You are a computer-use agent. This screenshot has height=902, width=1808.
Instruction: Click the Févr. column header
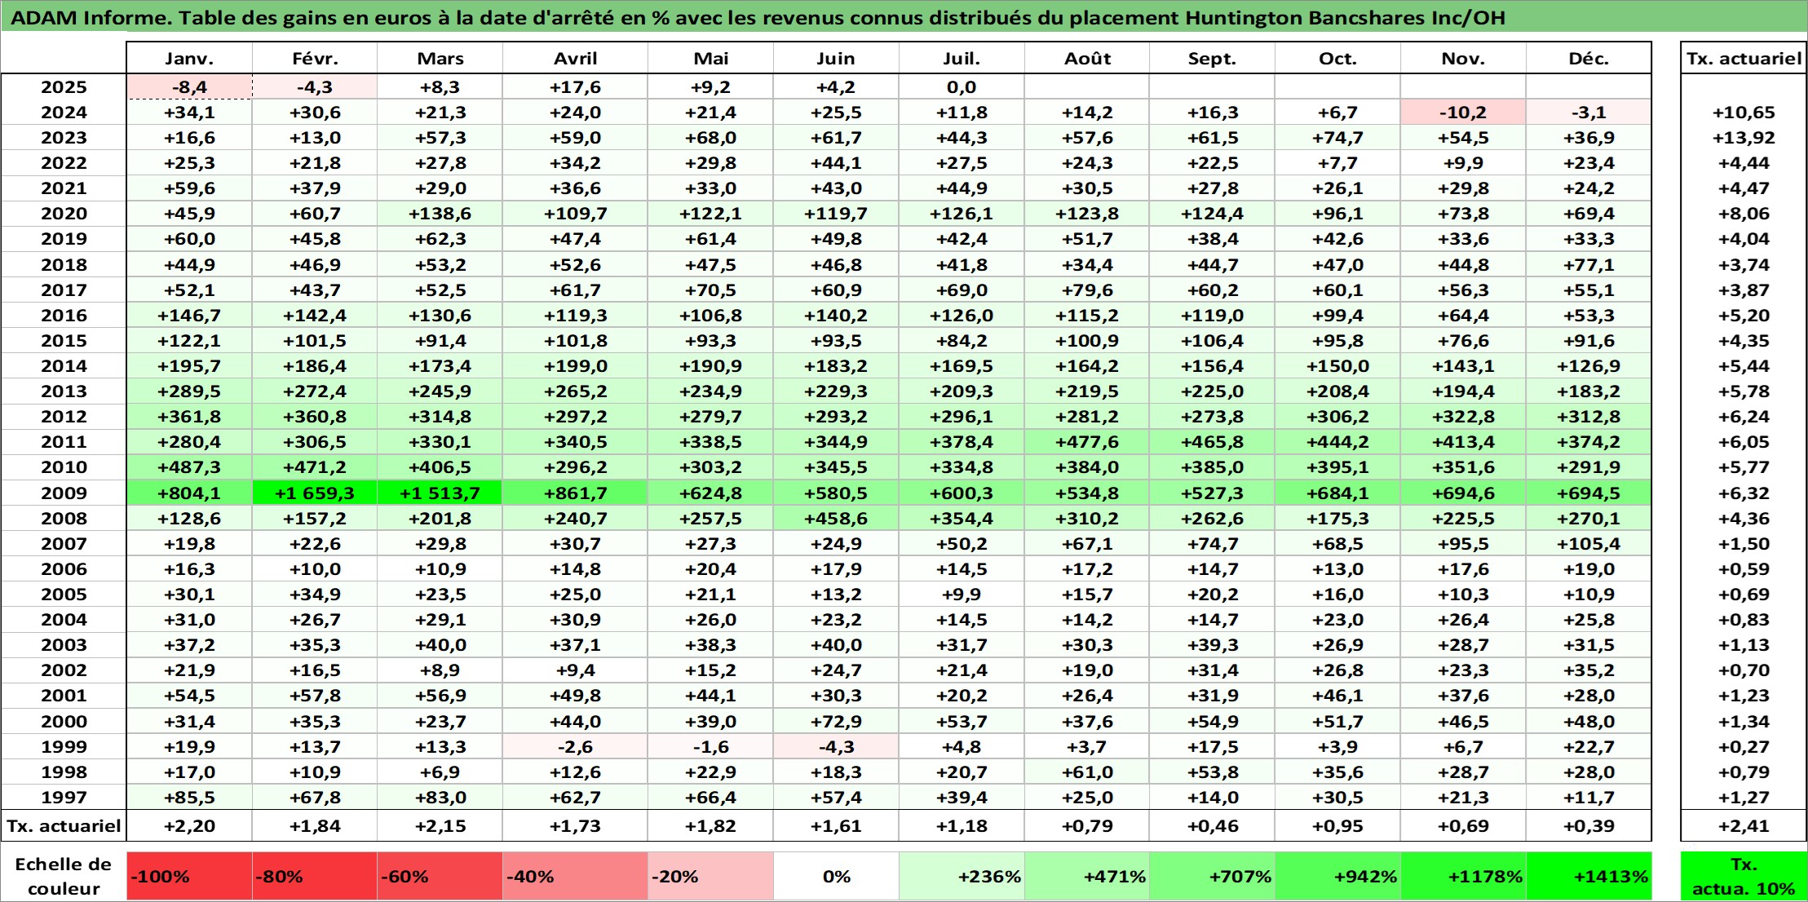315,58
